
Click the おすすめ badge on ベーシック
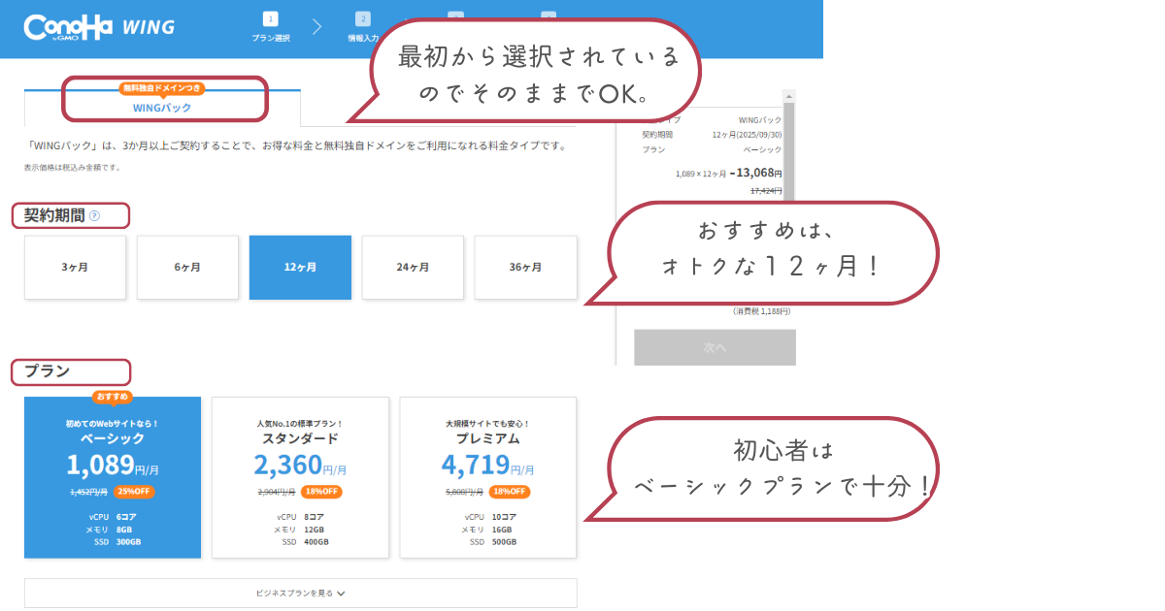[x=113, y=397]
